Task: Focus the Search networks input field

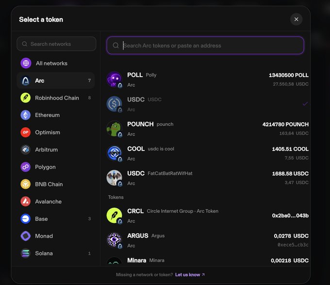Action: coord(56,44)
